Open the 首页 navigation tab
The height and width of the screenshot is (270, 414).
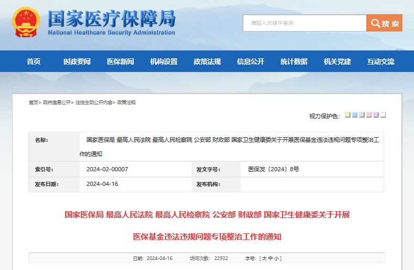tap(34, 61)
